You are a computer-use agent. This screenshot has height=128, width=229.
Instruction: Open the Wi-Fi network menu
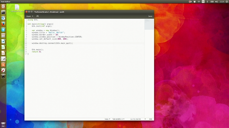199,2
